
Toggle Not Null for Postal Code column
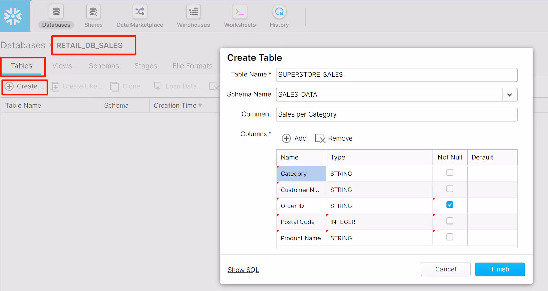click(450, 221)
